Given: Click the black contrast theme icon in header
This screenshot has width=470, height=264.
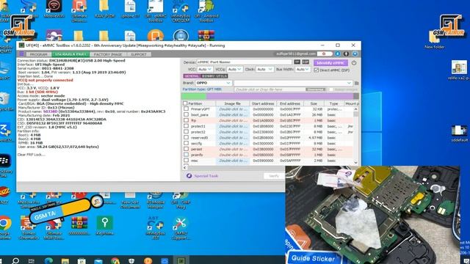Looking at the screenshot, I should coord(346,54).
